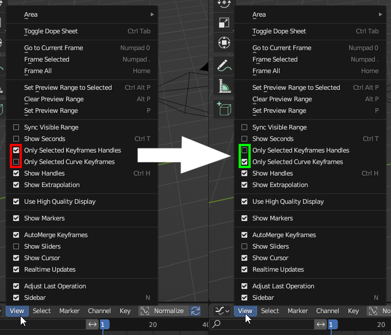The height and width of the screenshot is (335, 391).
Task: Toggle Sidebar checkbox in left menu
Action: point(16,298)
